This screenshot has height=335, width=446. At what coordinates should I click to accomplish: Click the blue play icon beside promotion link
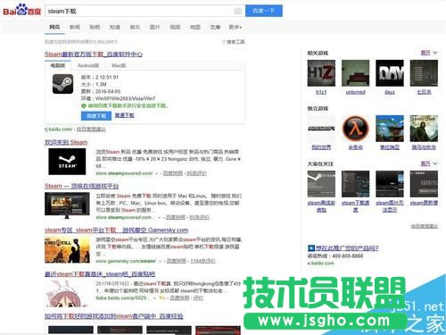point(311,247)
